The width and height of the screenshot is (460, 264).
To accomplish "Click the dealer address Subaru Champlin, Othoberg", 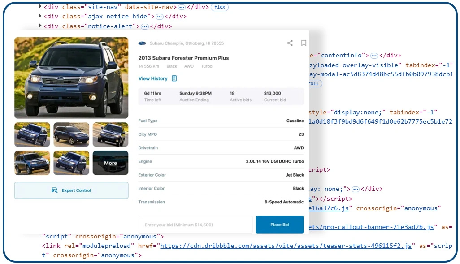I will [x=187, y=43].
